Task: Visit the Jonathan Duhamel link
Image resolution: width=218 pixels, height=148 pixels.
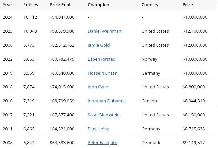Action: (x=107, y=101)
